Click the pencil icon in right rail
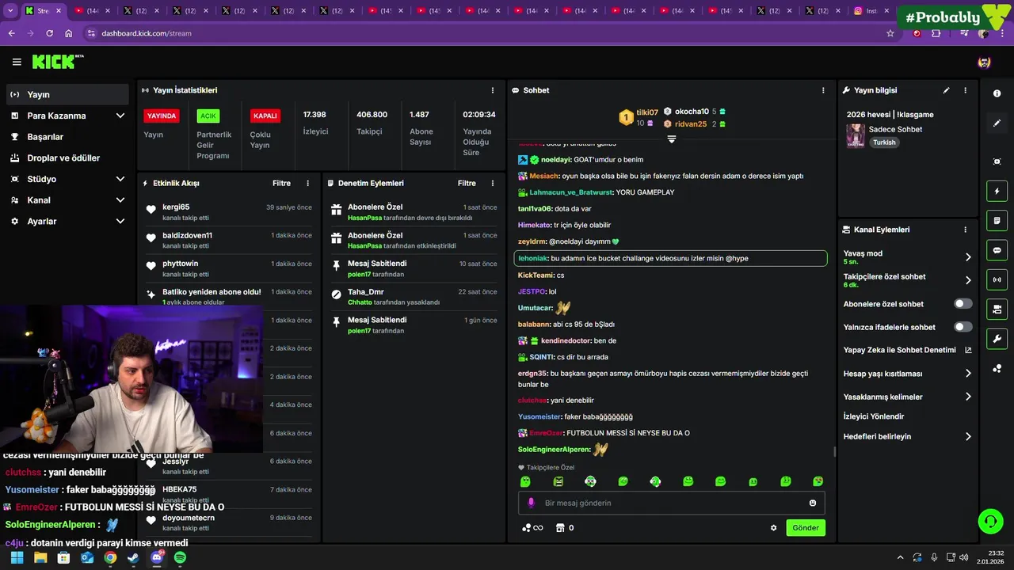 997,123
